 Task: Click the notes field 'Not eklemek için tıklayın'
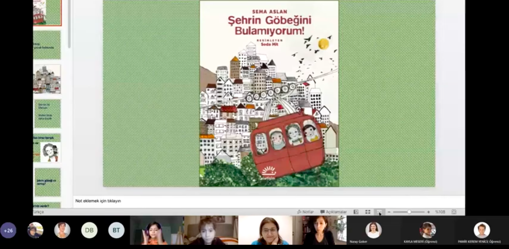(269, 201)
